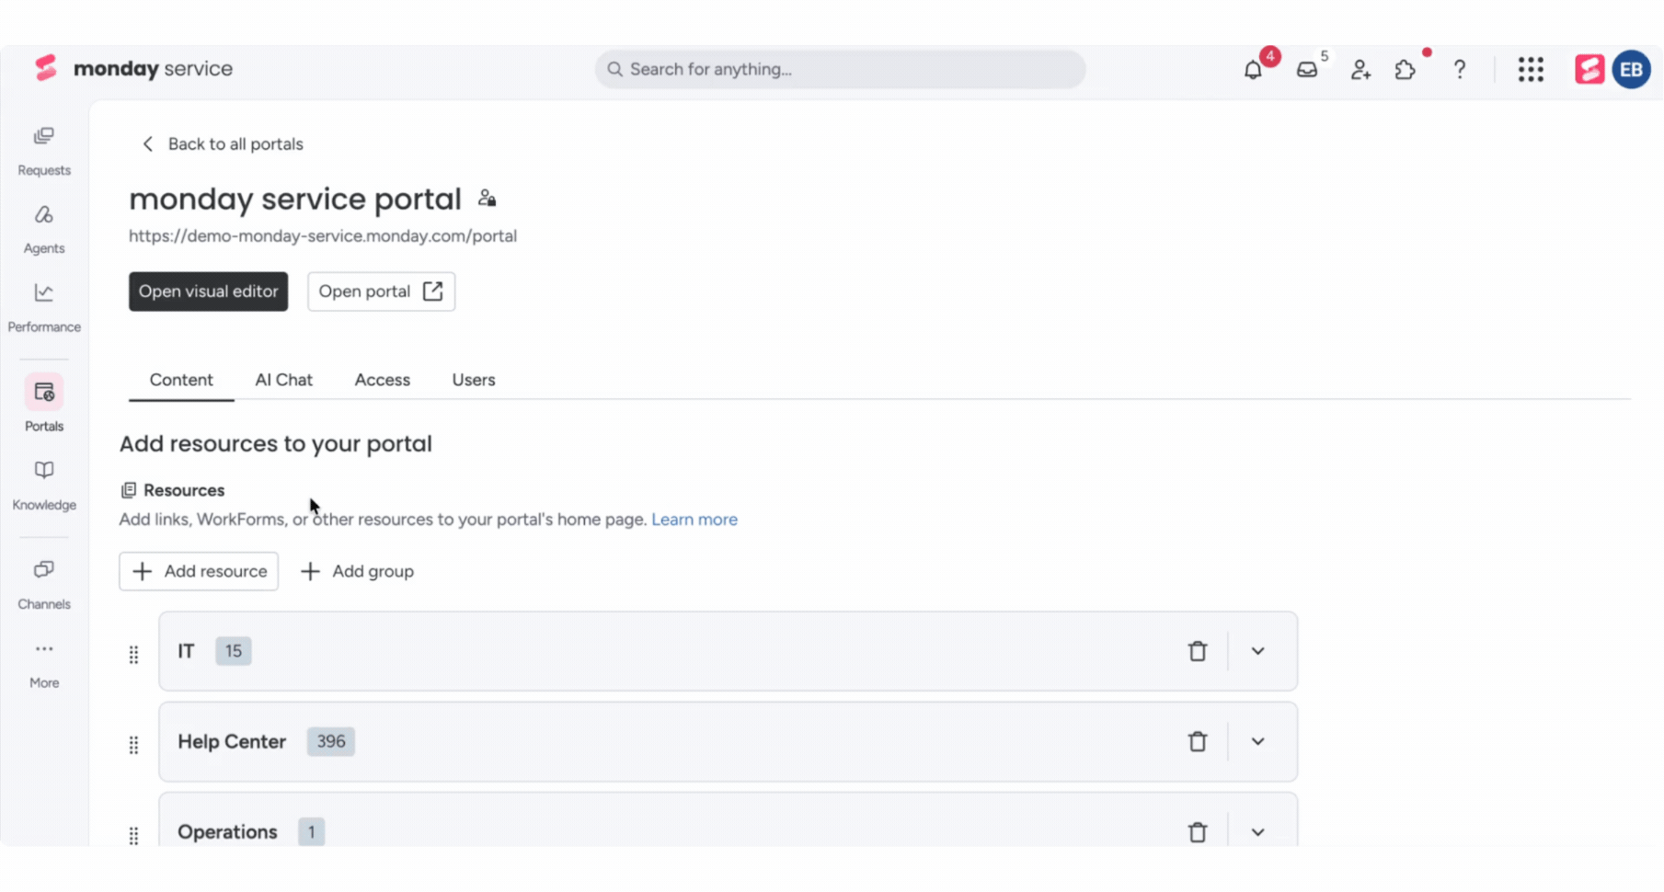Click the IT group name
Image resolution: width=1664 pixels, height=892 pixels.
186,651
